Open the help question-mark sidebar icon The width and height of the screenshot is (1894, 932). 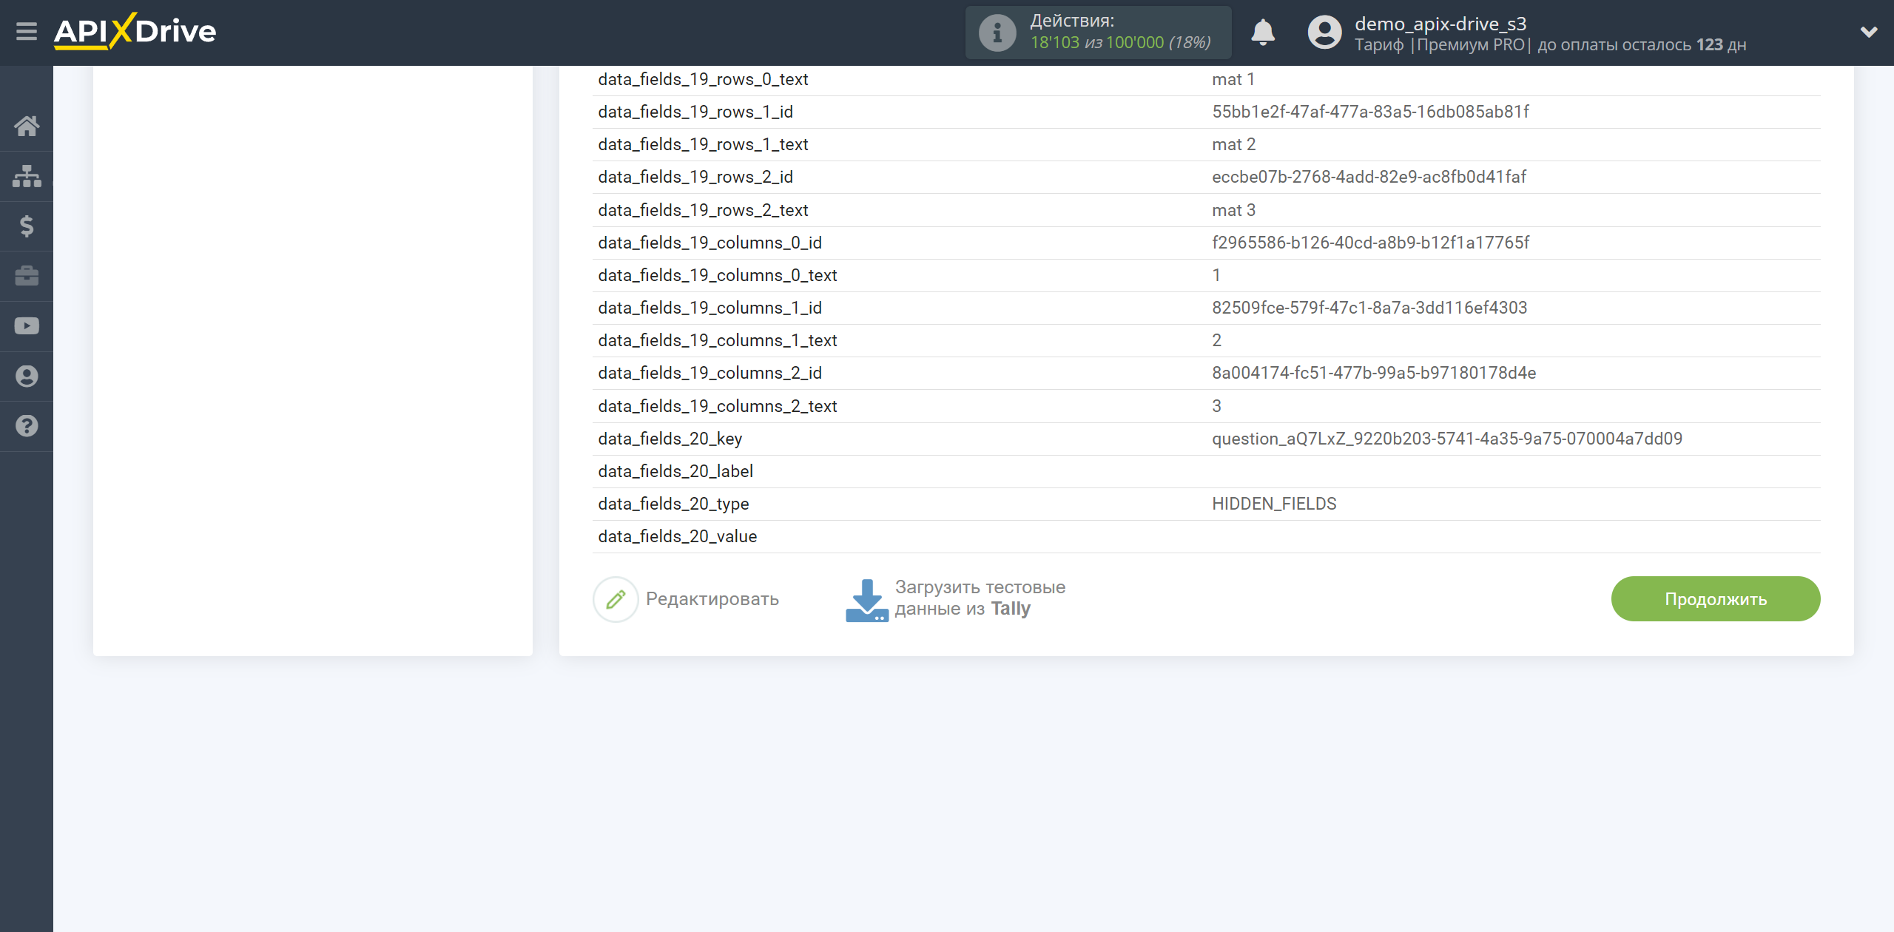click(27, 426)
